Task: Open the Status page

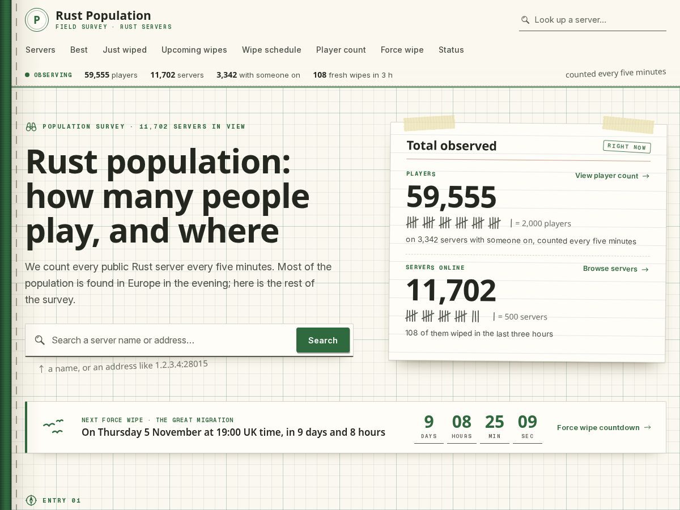Action: 451,50
